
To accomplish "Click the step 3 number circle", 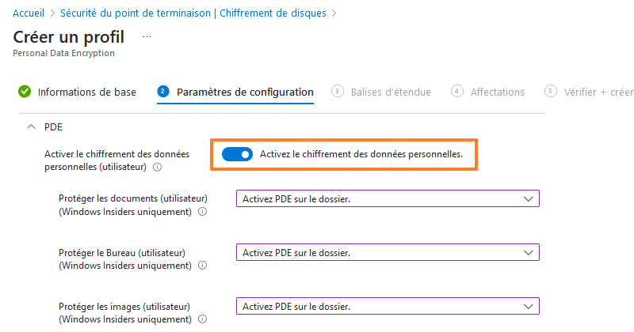I will (338, 92).
